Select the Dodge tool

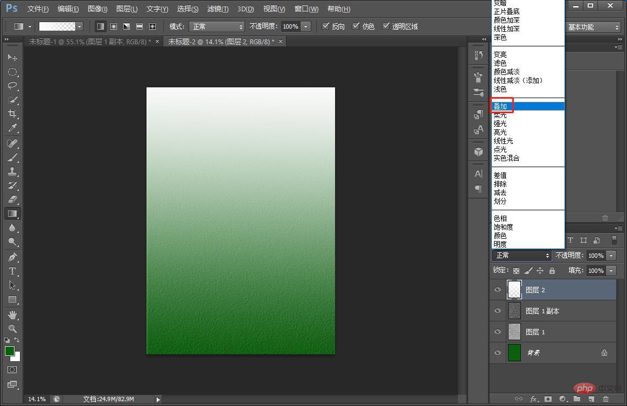pos(12,242)
